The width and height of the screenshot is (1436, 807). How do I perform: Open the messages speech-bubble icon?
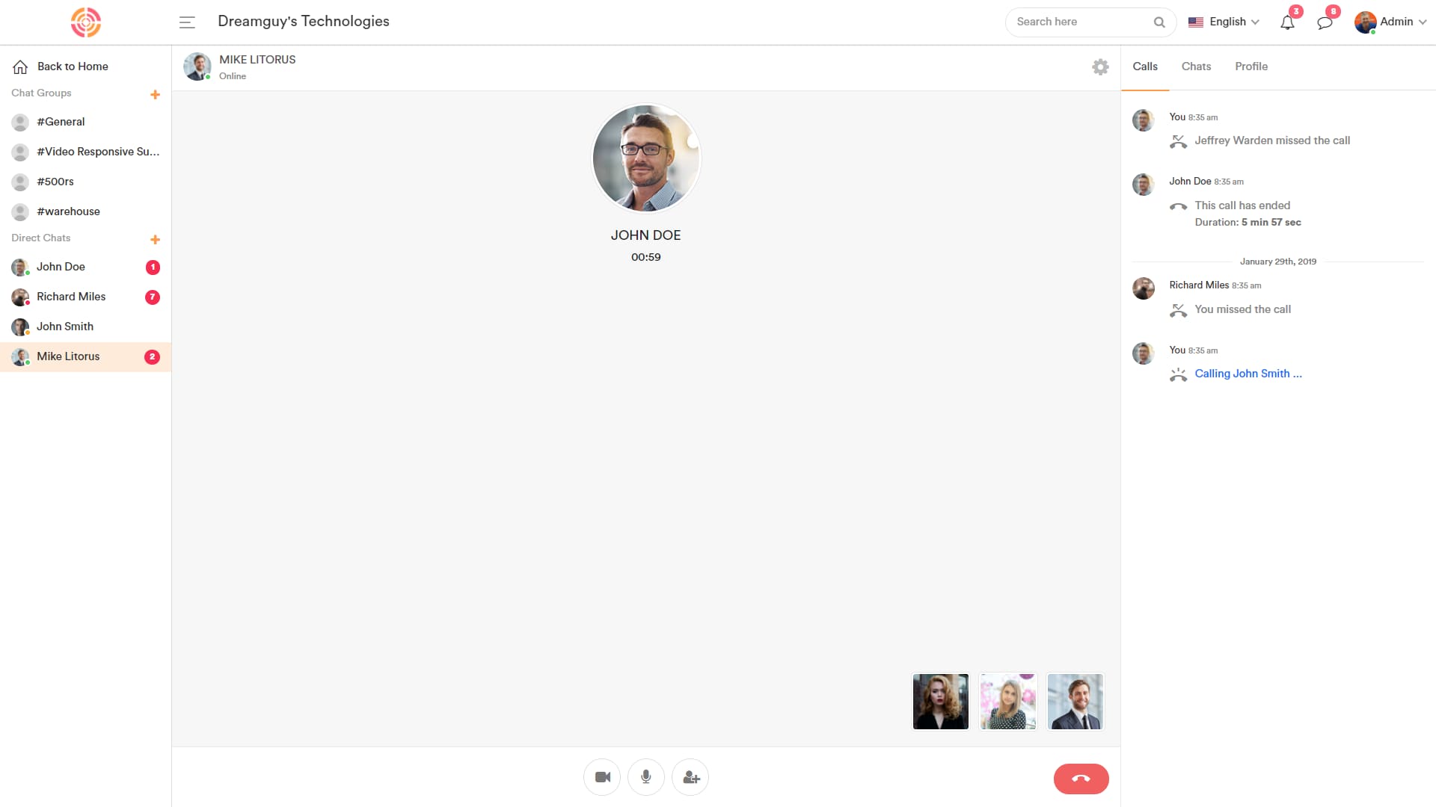[x=1325, y=22]
